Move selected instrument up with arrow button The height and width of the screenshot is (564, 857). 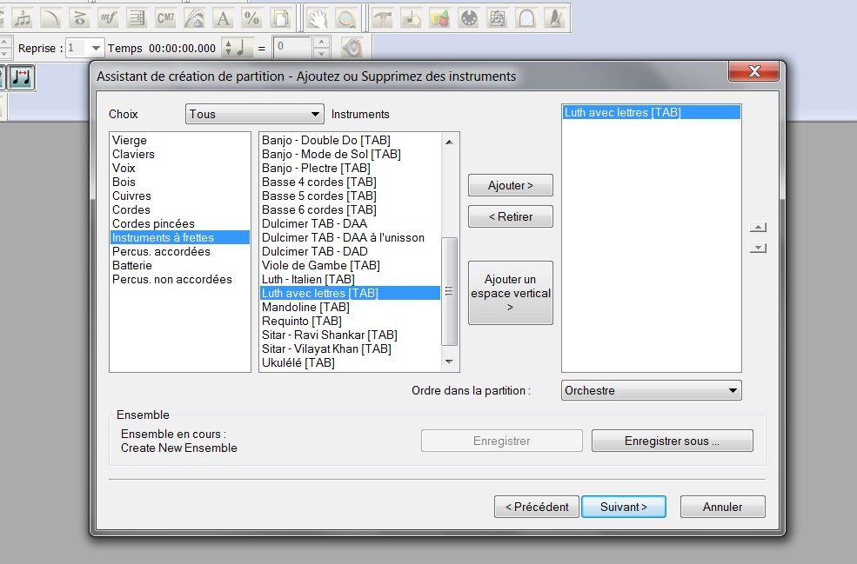pyautogui.click(x=758, y=228)
